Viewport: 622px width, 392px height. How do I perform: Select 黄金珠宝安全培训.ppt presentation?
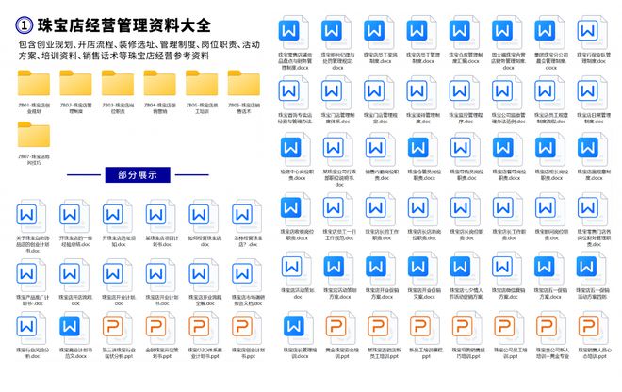pos(341,329)
